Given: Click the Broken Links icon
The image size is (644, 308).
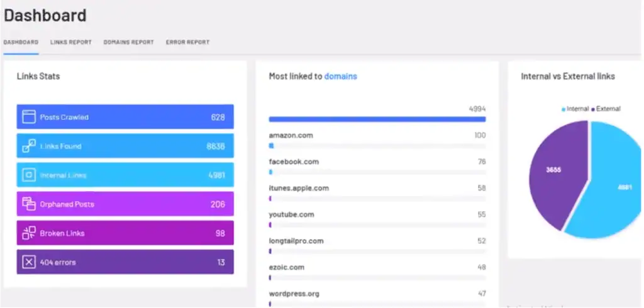Looking at the screenshot, I should pyautogui.click(x=29, y=233).
